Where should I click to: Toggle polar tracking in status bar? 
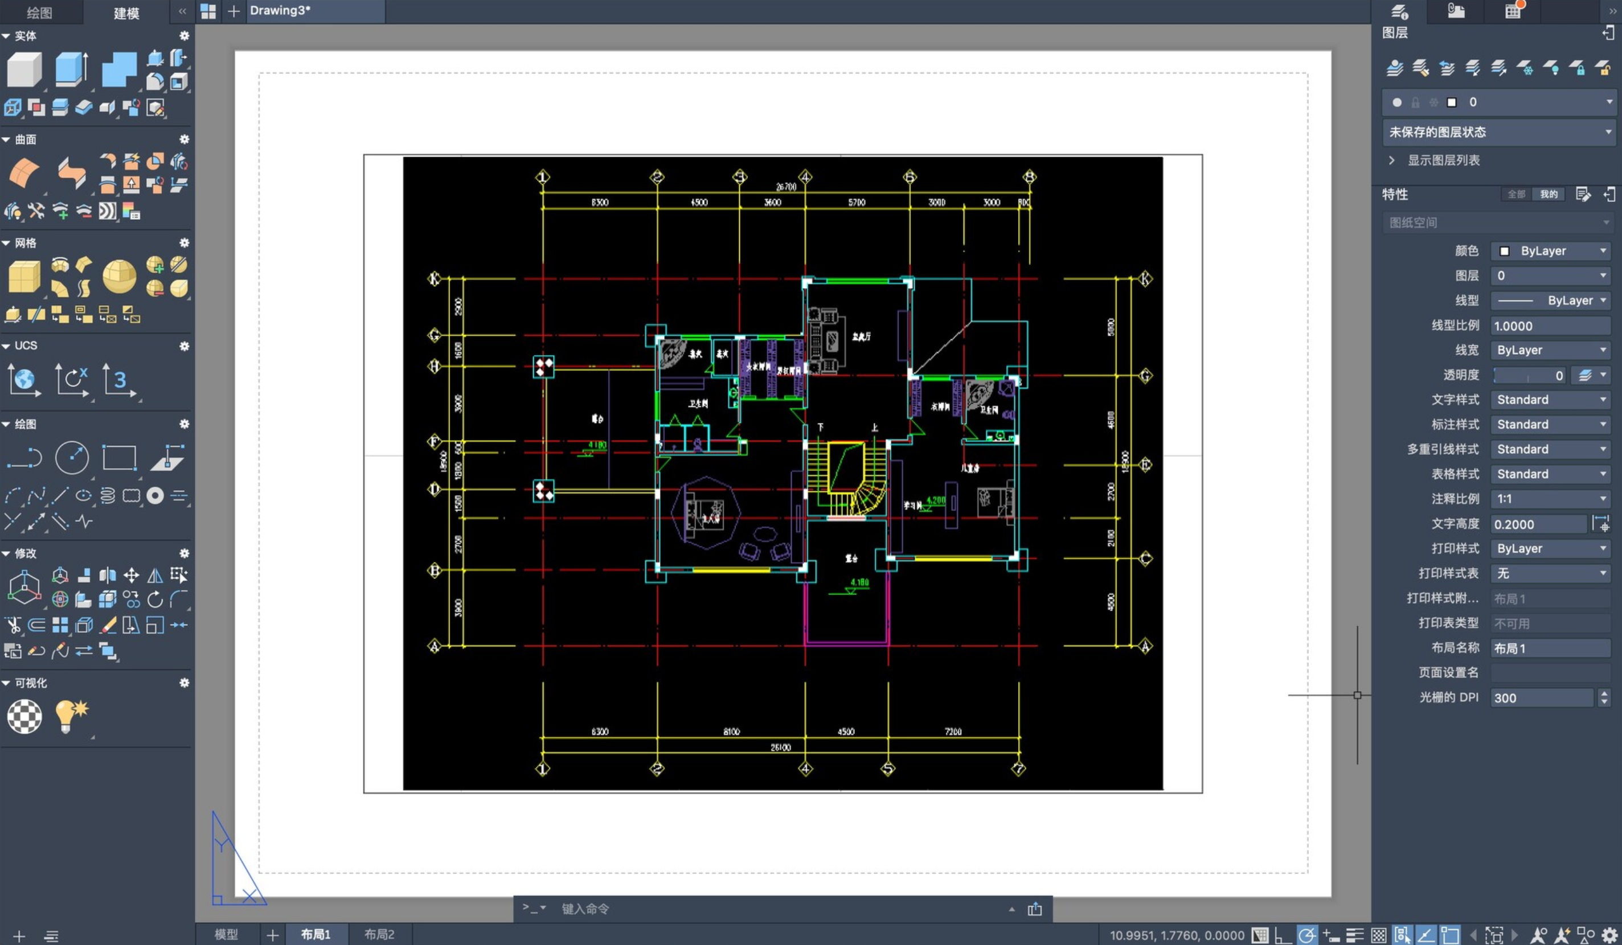pos(1307,935)
